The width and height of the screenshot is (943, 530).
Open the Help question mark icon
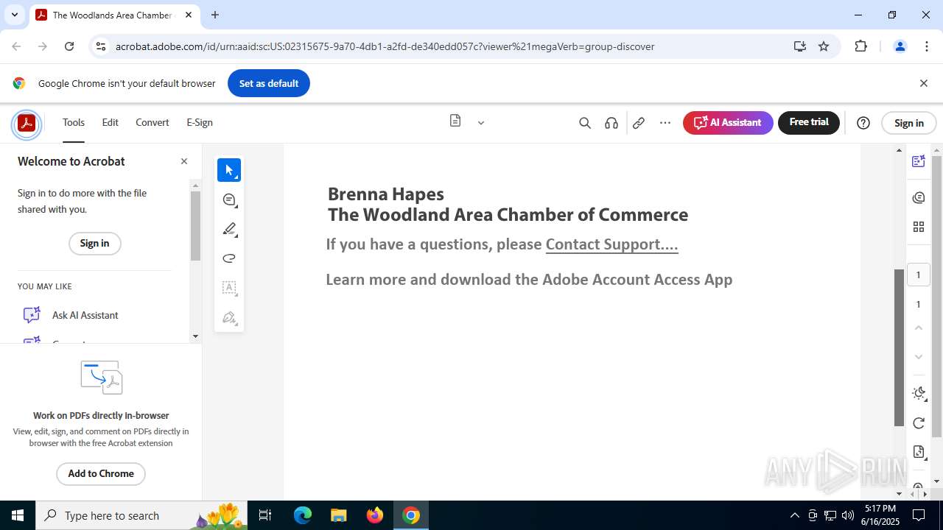pos(863,123)
